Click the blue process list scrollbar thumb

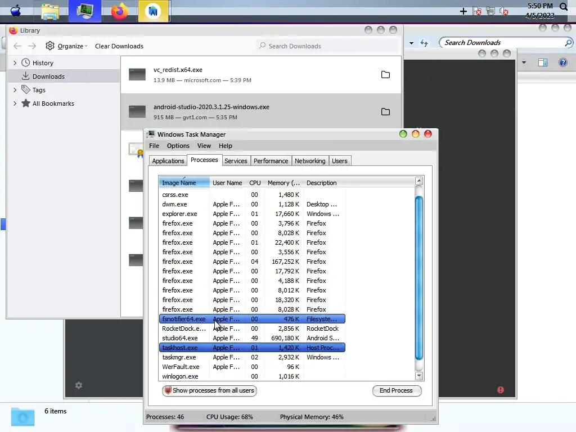(x=418, y=278)
